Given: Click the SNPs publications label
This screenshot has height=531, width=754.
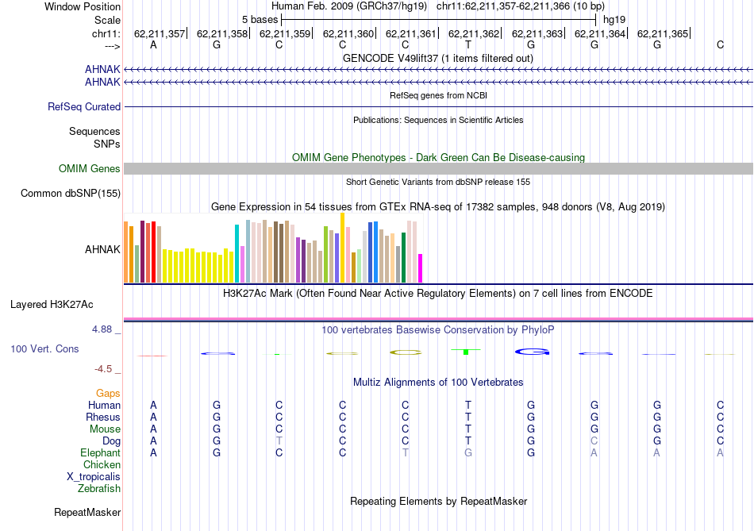Looking at the screenshot, I should tap(107, 144).
